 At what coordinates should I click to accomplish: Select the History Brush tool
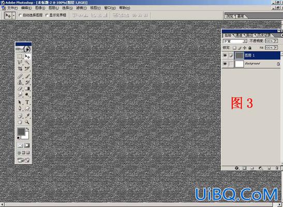(27, 82)
